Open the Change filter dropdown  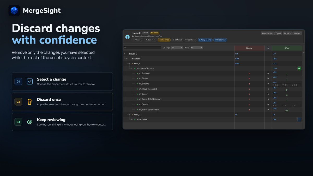pos(177,48)
